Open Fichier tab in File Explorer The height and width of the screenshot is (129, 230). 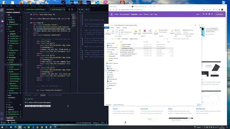point(107,28)
